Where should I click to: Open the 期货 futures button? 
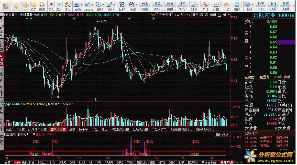(286, 9)
